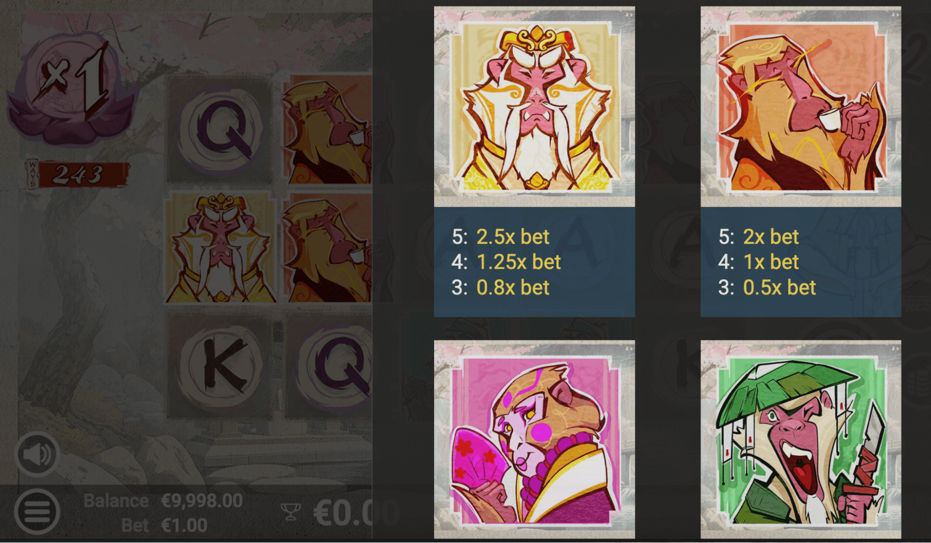Viewport: 931px width, 543px height.
Task: Open the hamburger menu button
Action: coord(37,512)
